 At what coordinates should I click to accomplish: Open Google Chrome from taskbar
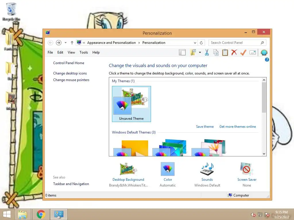pos(41,214)
